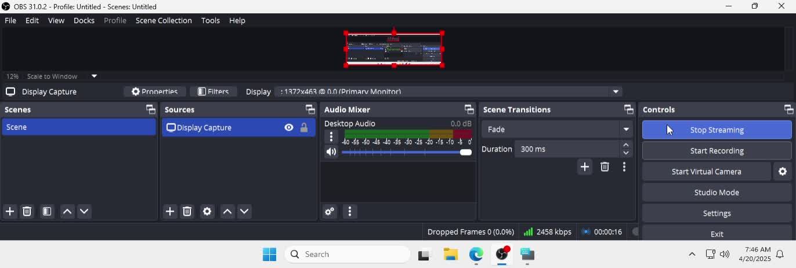Image resolution: width=796 pixels, height=268 pixels.
Task: Undock the Audio Mixer panel
Action: point(469,109)
